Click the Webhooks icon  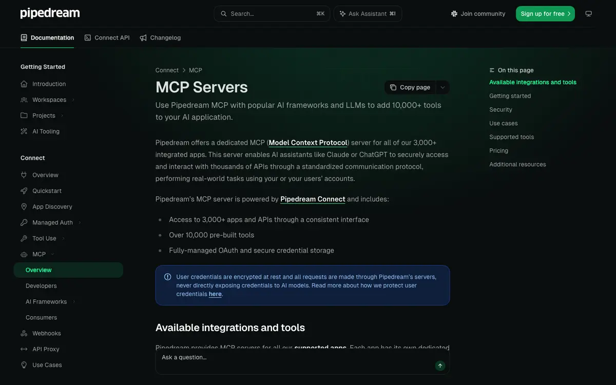[24, 333]
